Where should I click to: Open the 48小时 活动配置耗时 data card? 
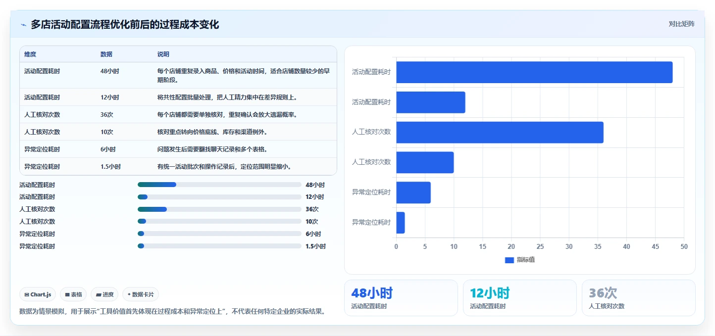(x=401, y=298)
